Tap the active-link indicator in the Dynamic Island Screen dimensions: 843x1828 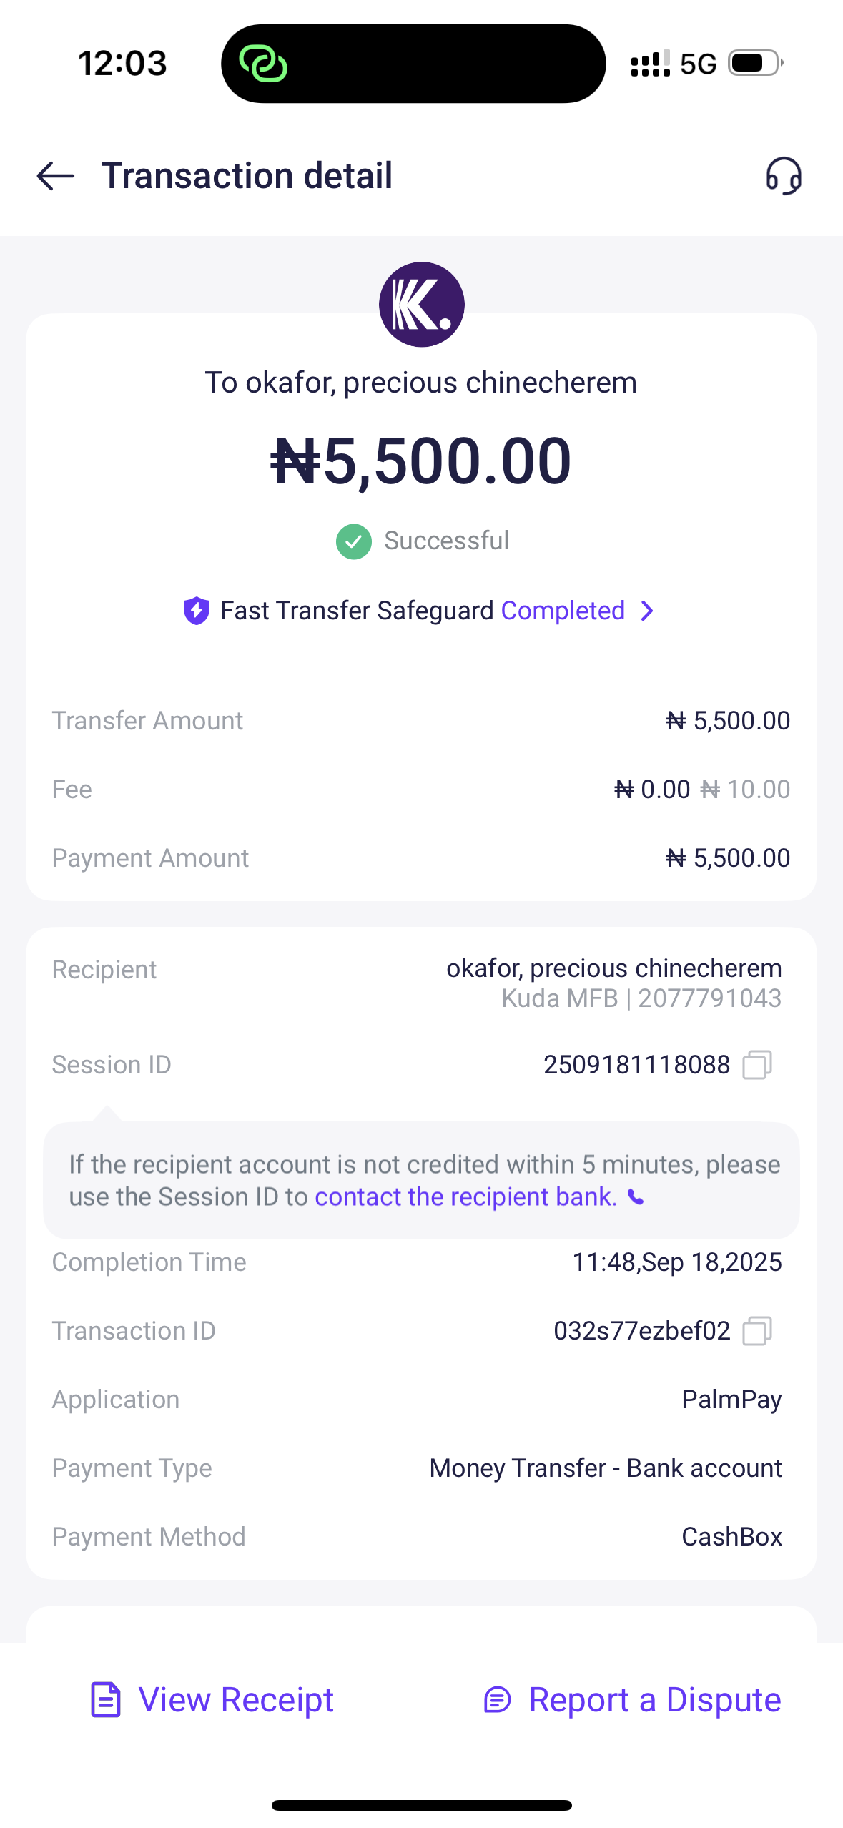pos(263,64)
